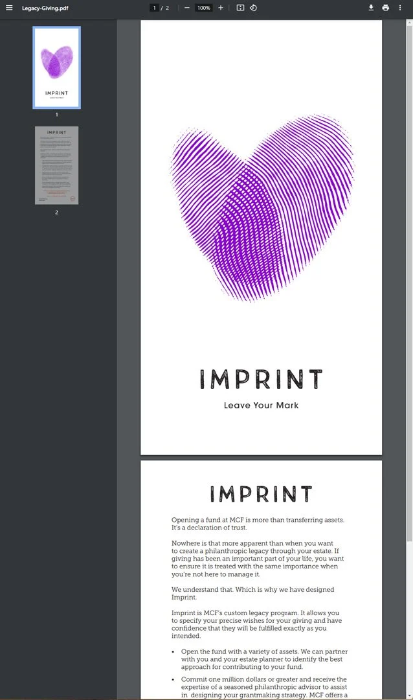Click 'Imprint is MCF's custom legacy program' paragraph
Screen dimensions: 413x700
[x=257, y=624]
